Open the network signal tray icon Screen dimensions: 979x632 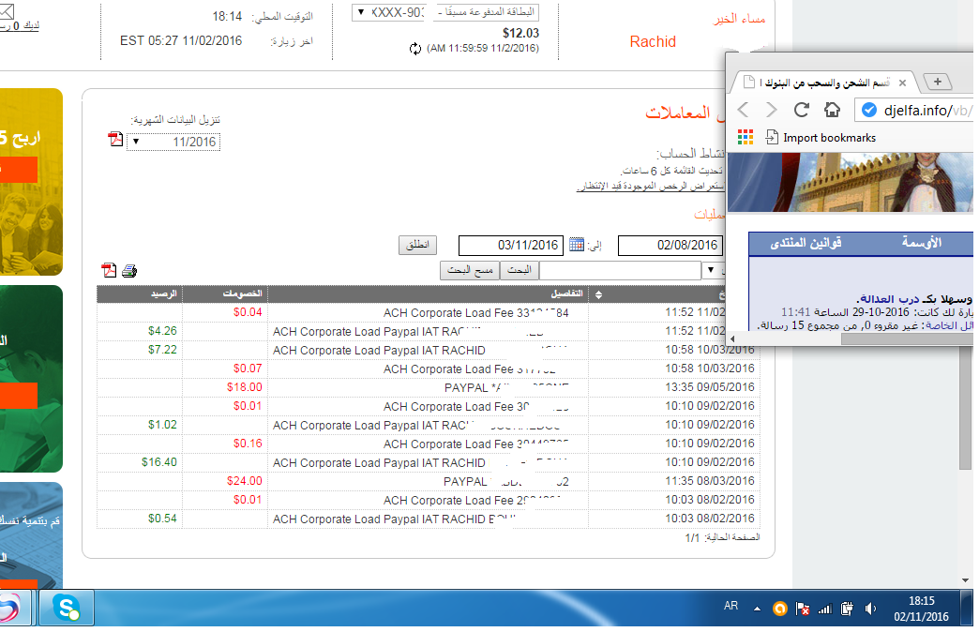(825, 609)
